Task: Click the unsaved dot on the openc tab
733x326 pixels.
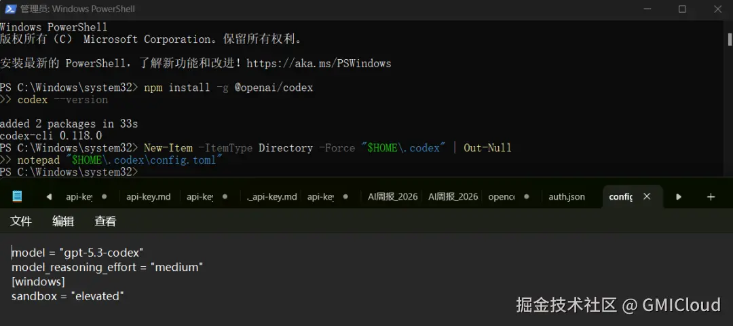Action: tap(527, 197)
